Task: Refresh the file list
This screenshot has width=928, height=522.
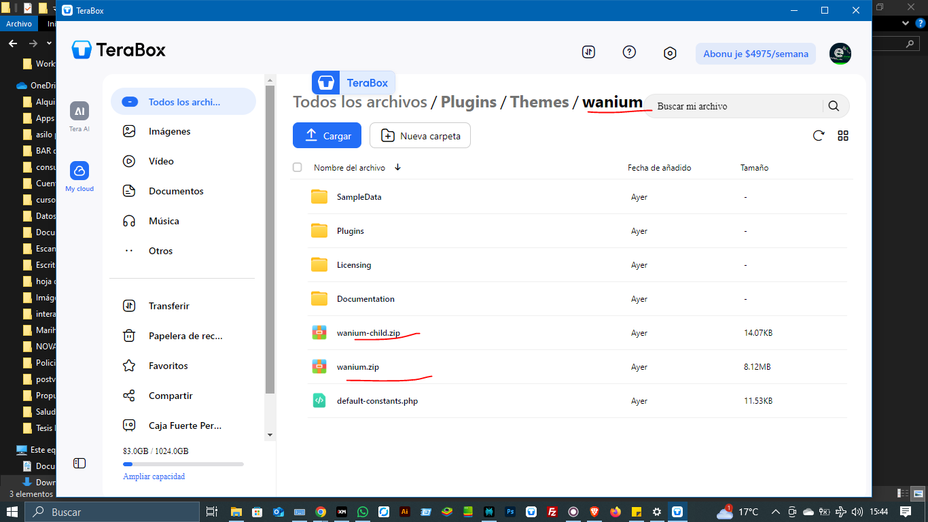Action: coord(819,135)
